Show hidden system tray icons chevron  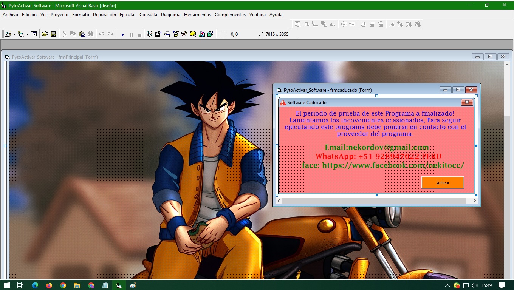tap(447, 285)
